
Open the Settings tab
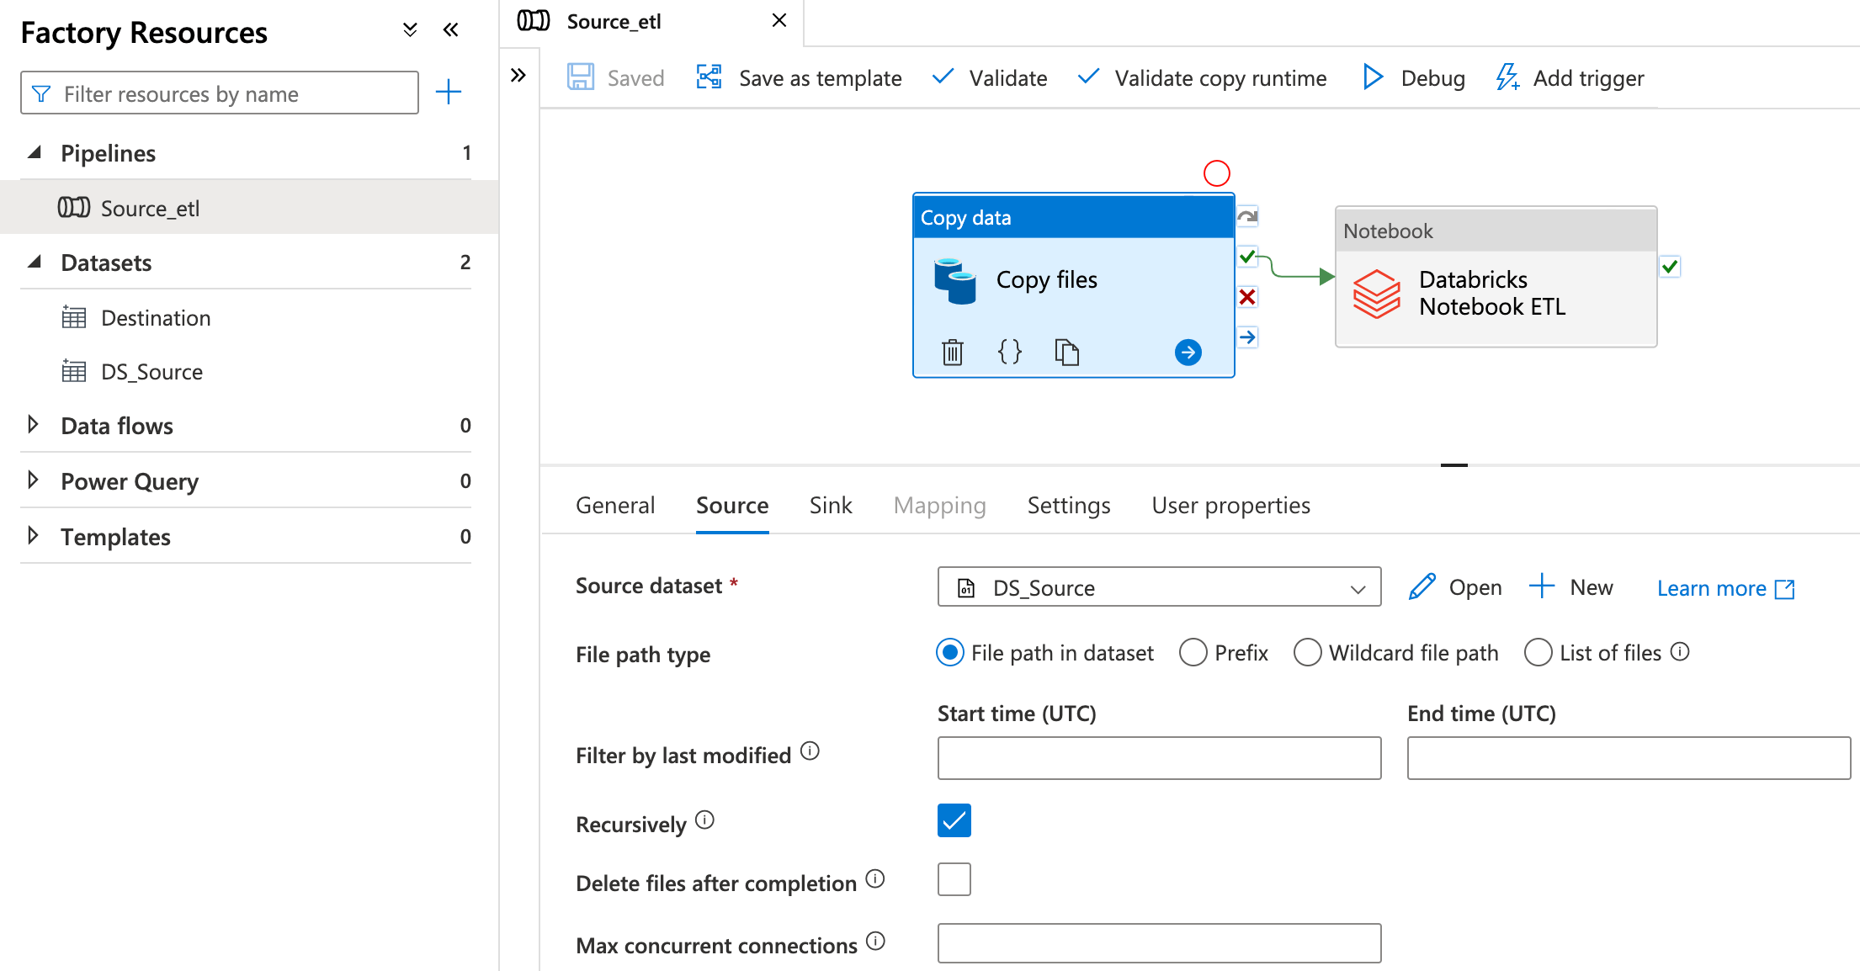(1068, 505)
